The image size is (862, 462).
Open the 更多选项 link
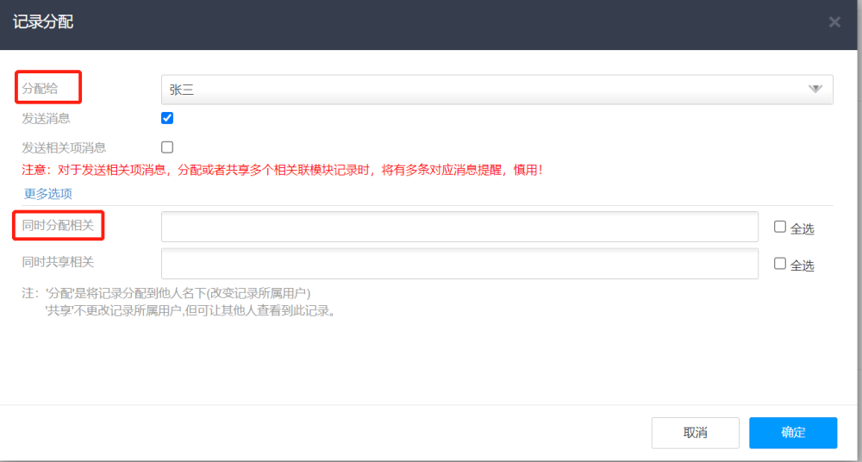pos(47,194)
